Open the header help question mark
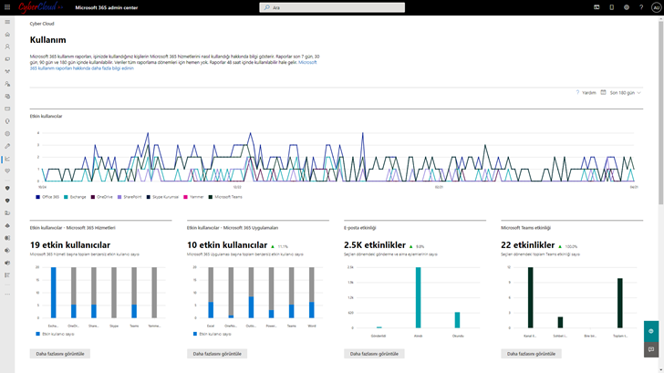 click(x=641, y=7)
